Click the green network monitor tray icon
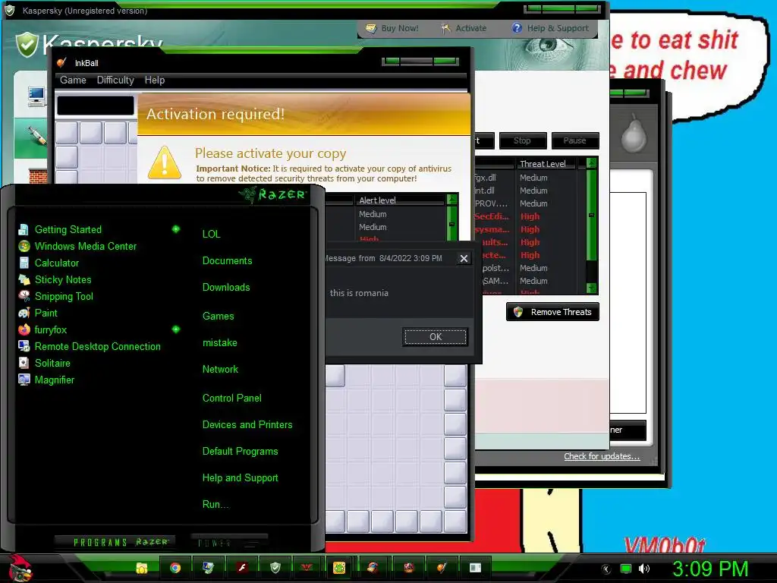 (626, 569)
